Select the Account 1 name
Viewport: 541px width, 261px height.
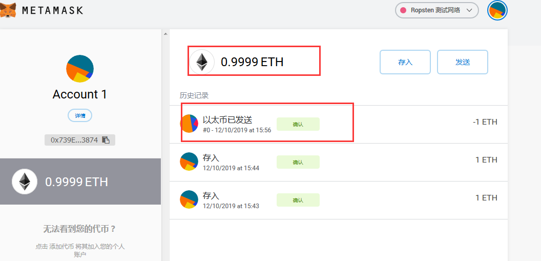(x=80, y=94)
